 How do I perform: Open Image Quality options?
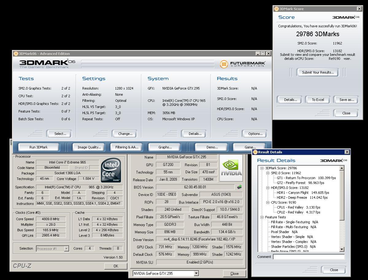click(x=89, y=147)
